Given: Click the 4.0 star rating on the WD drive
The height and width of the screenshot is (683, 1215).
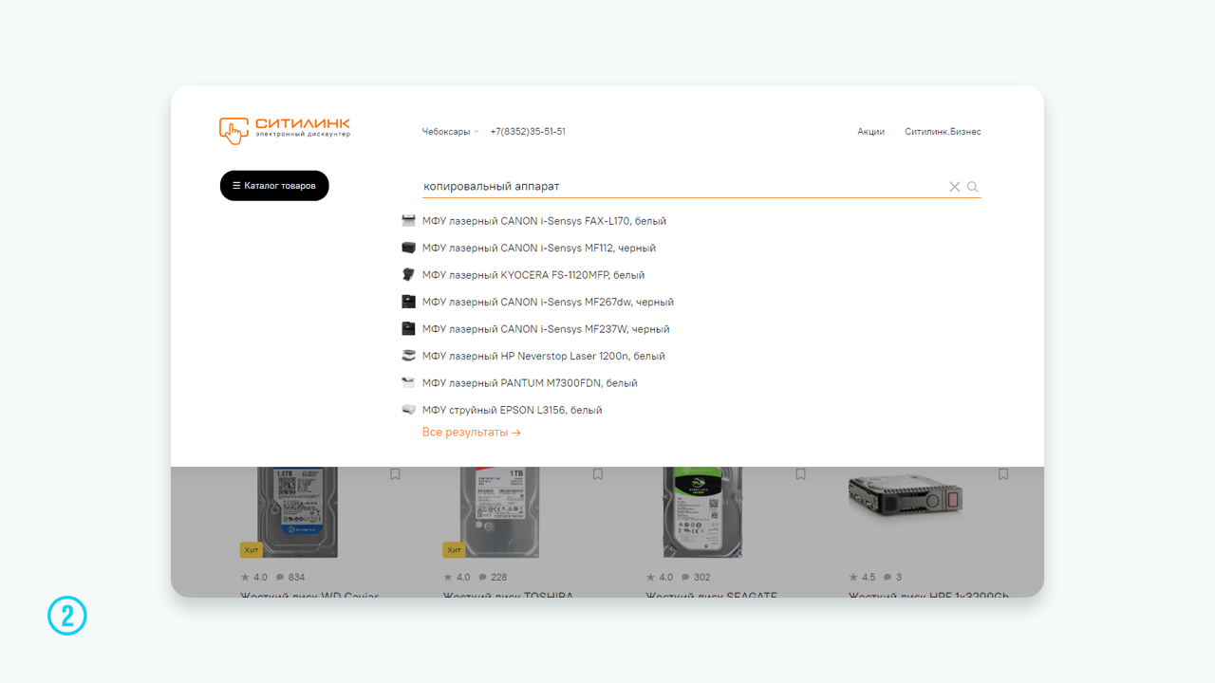Looking at the screenshot, I should point(254,577).
